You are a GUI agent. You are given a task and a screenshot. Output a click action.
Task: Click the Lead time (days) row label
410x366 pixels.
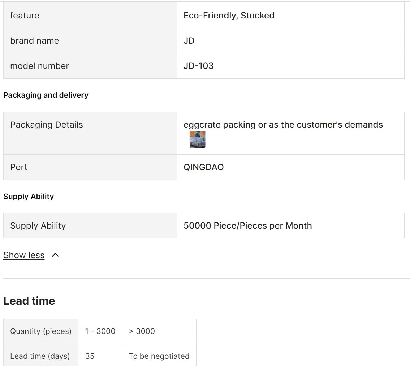click(x=40, y=356)
